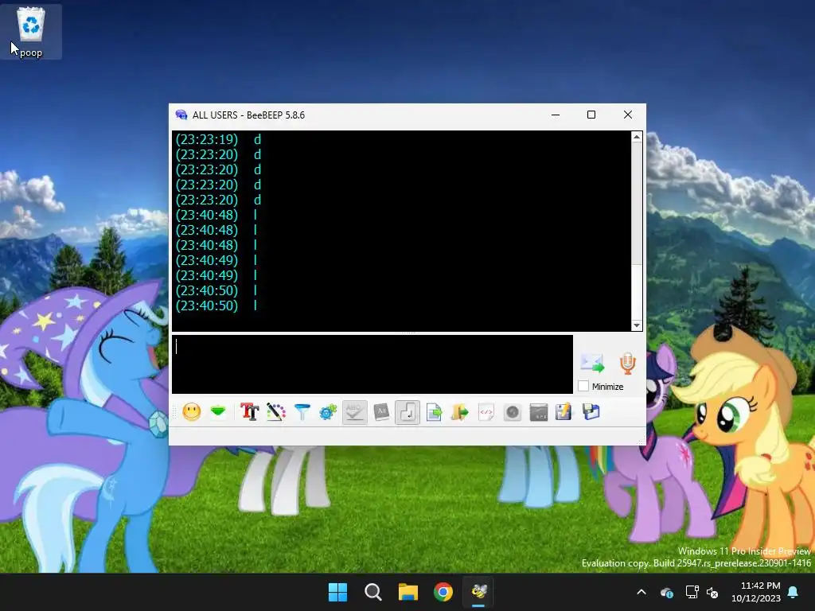Maximize the BeeBEEP window
Screen dimensions: 815x611
591,115
